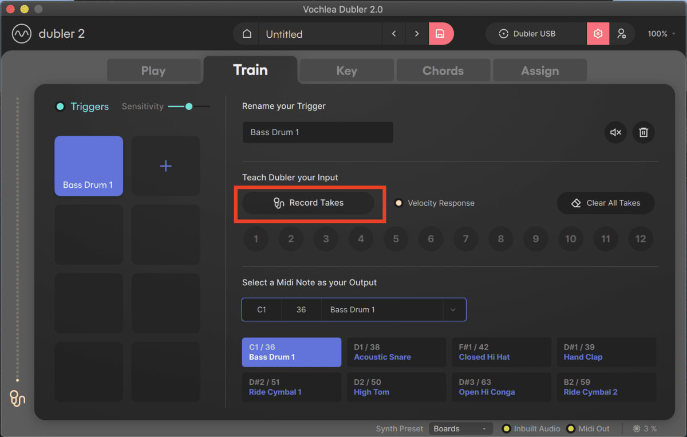
Task: Open the Boards synth preset dropdown
Action: 460,428
